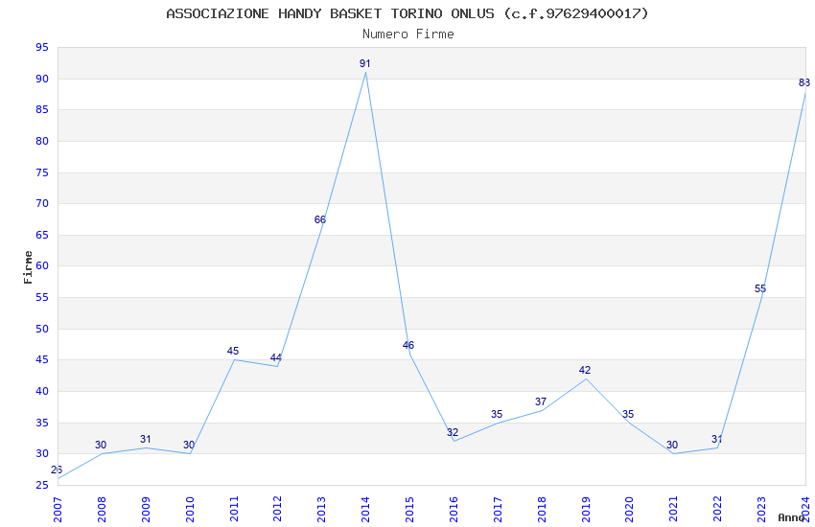Image resolution: width=815 pixels, height=527 pixels.
Task: Click the y-axis value 80
Action: click(42, 141)
